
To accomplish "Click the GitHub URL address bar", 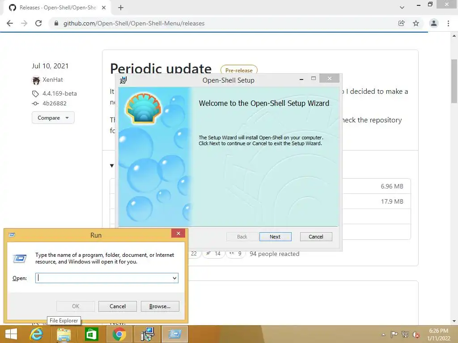I will 134,23.
